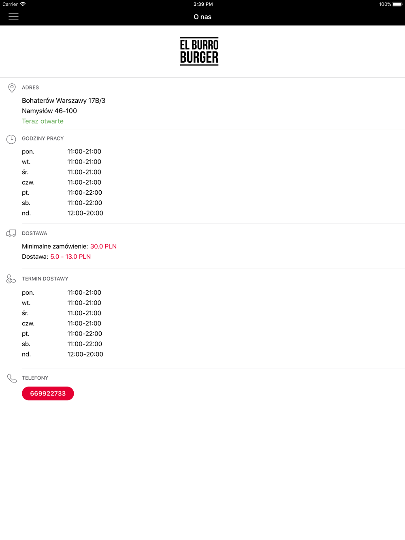
Task: Tap delivery cost 5.0 - 13.0 PLN
Action: pyautogui.click(x=70, y=257)
